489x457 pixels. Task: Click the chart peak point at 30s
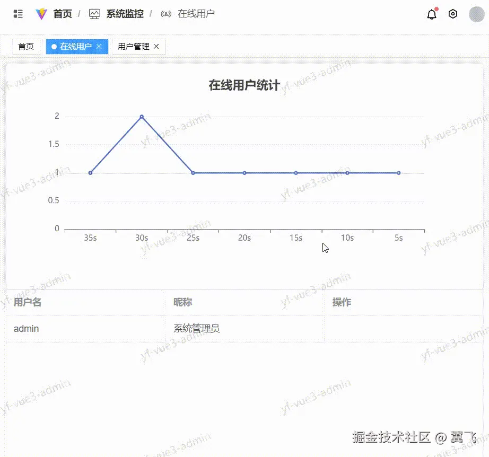[x=141, y=116]
